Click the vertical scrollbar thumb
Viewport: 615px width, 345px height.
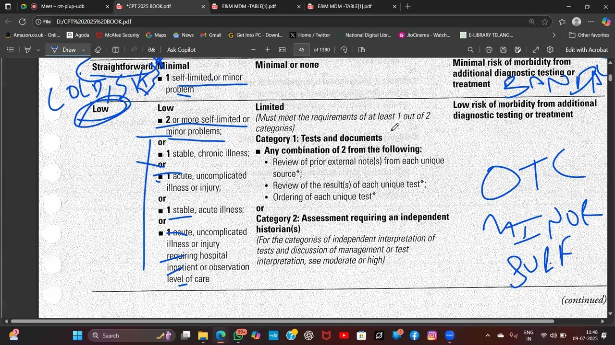611,78
